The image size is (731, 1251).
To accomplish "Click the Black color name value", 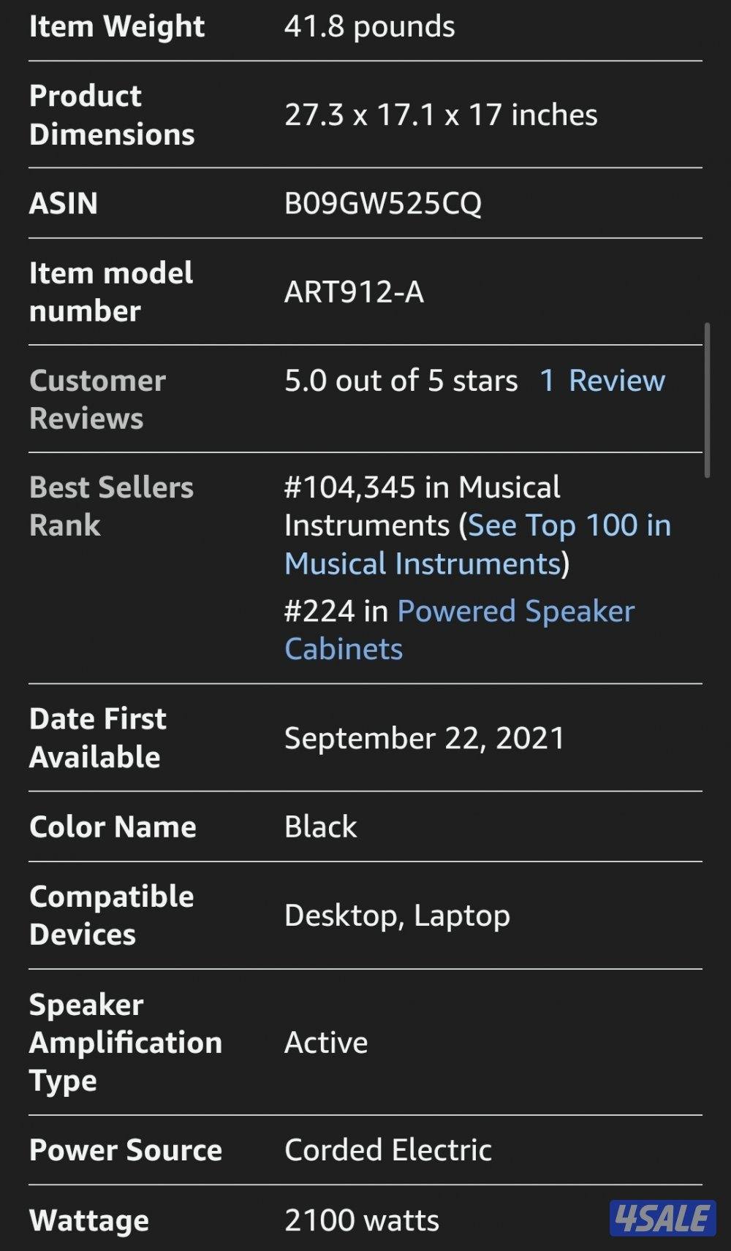I will point(320,827).
